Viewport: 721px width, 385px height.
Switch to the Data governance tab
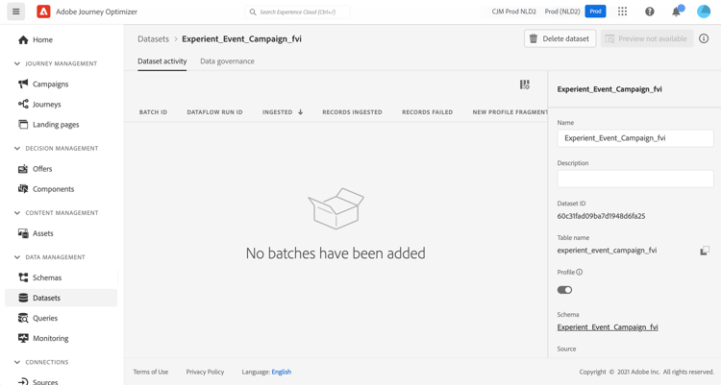pyautogui.click(x=227, y=61)
